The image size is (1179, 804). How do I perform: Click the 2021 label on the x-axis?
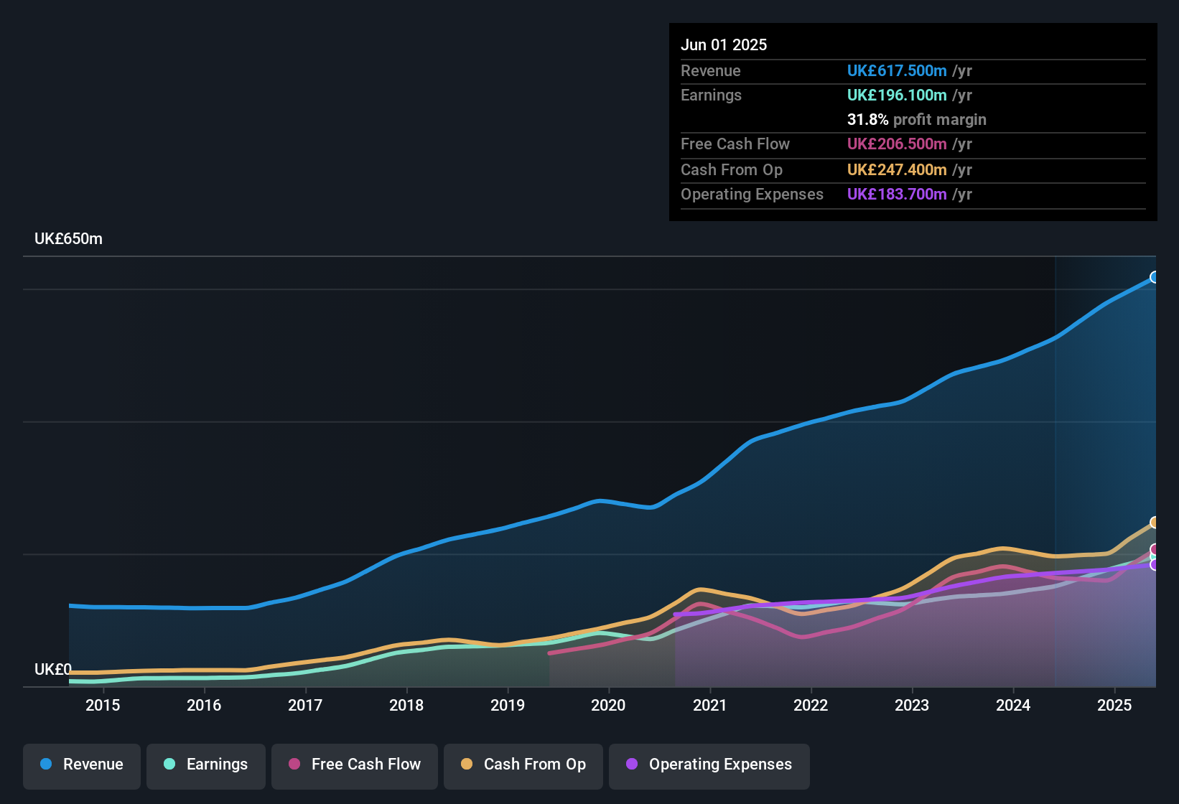click(x=709, y=706)
